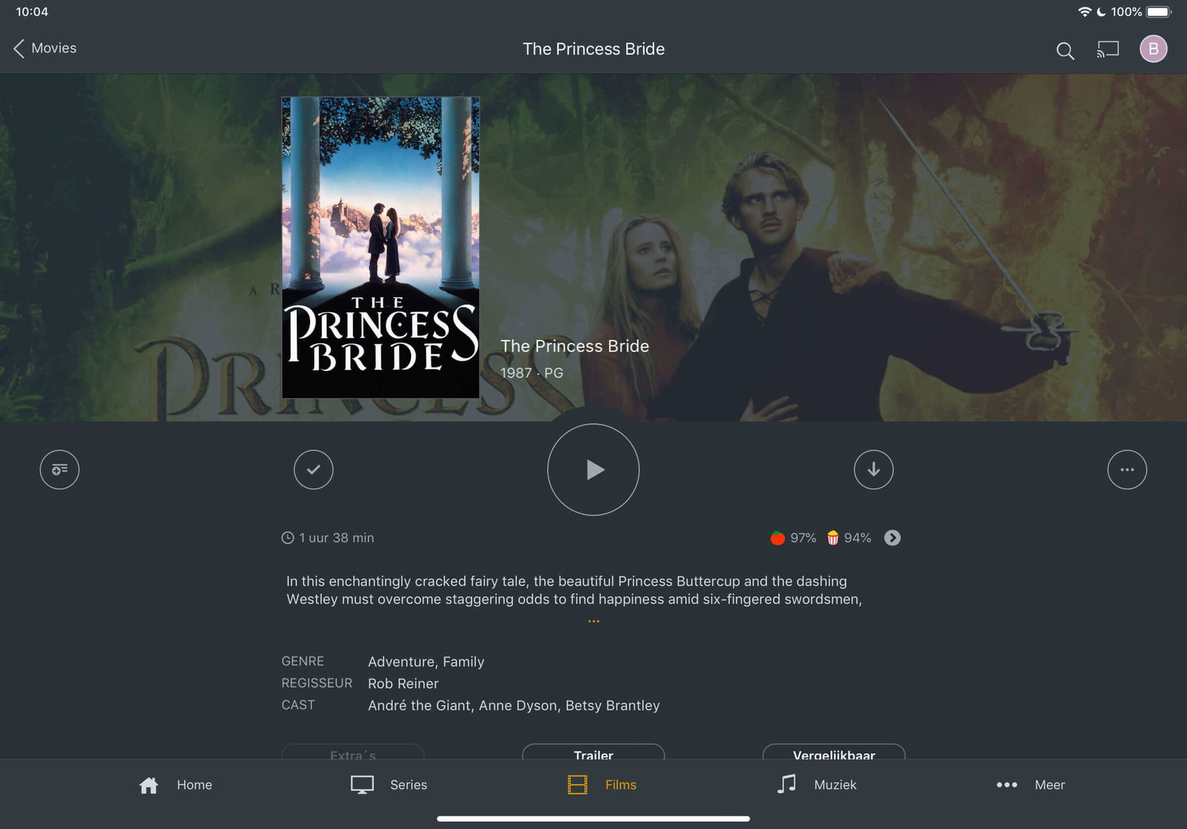Switch to the Trailer tab
The image size is (1187, 829).
coord(593,752)
